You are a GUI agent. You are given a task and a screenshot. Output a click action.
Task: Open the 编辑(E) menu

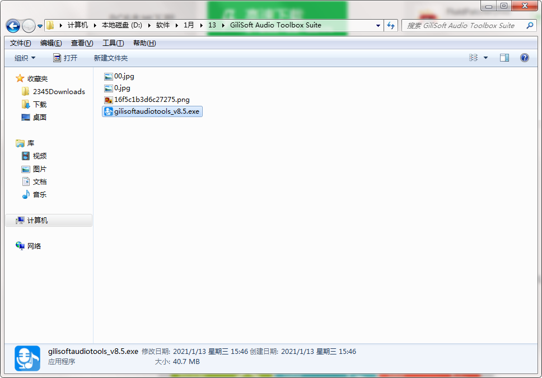click(51, 43)
